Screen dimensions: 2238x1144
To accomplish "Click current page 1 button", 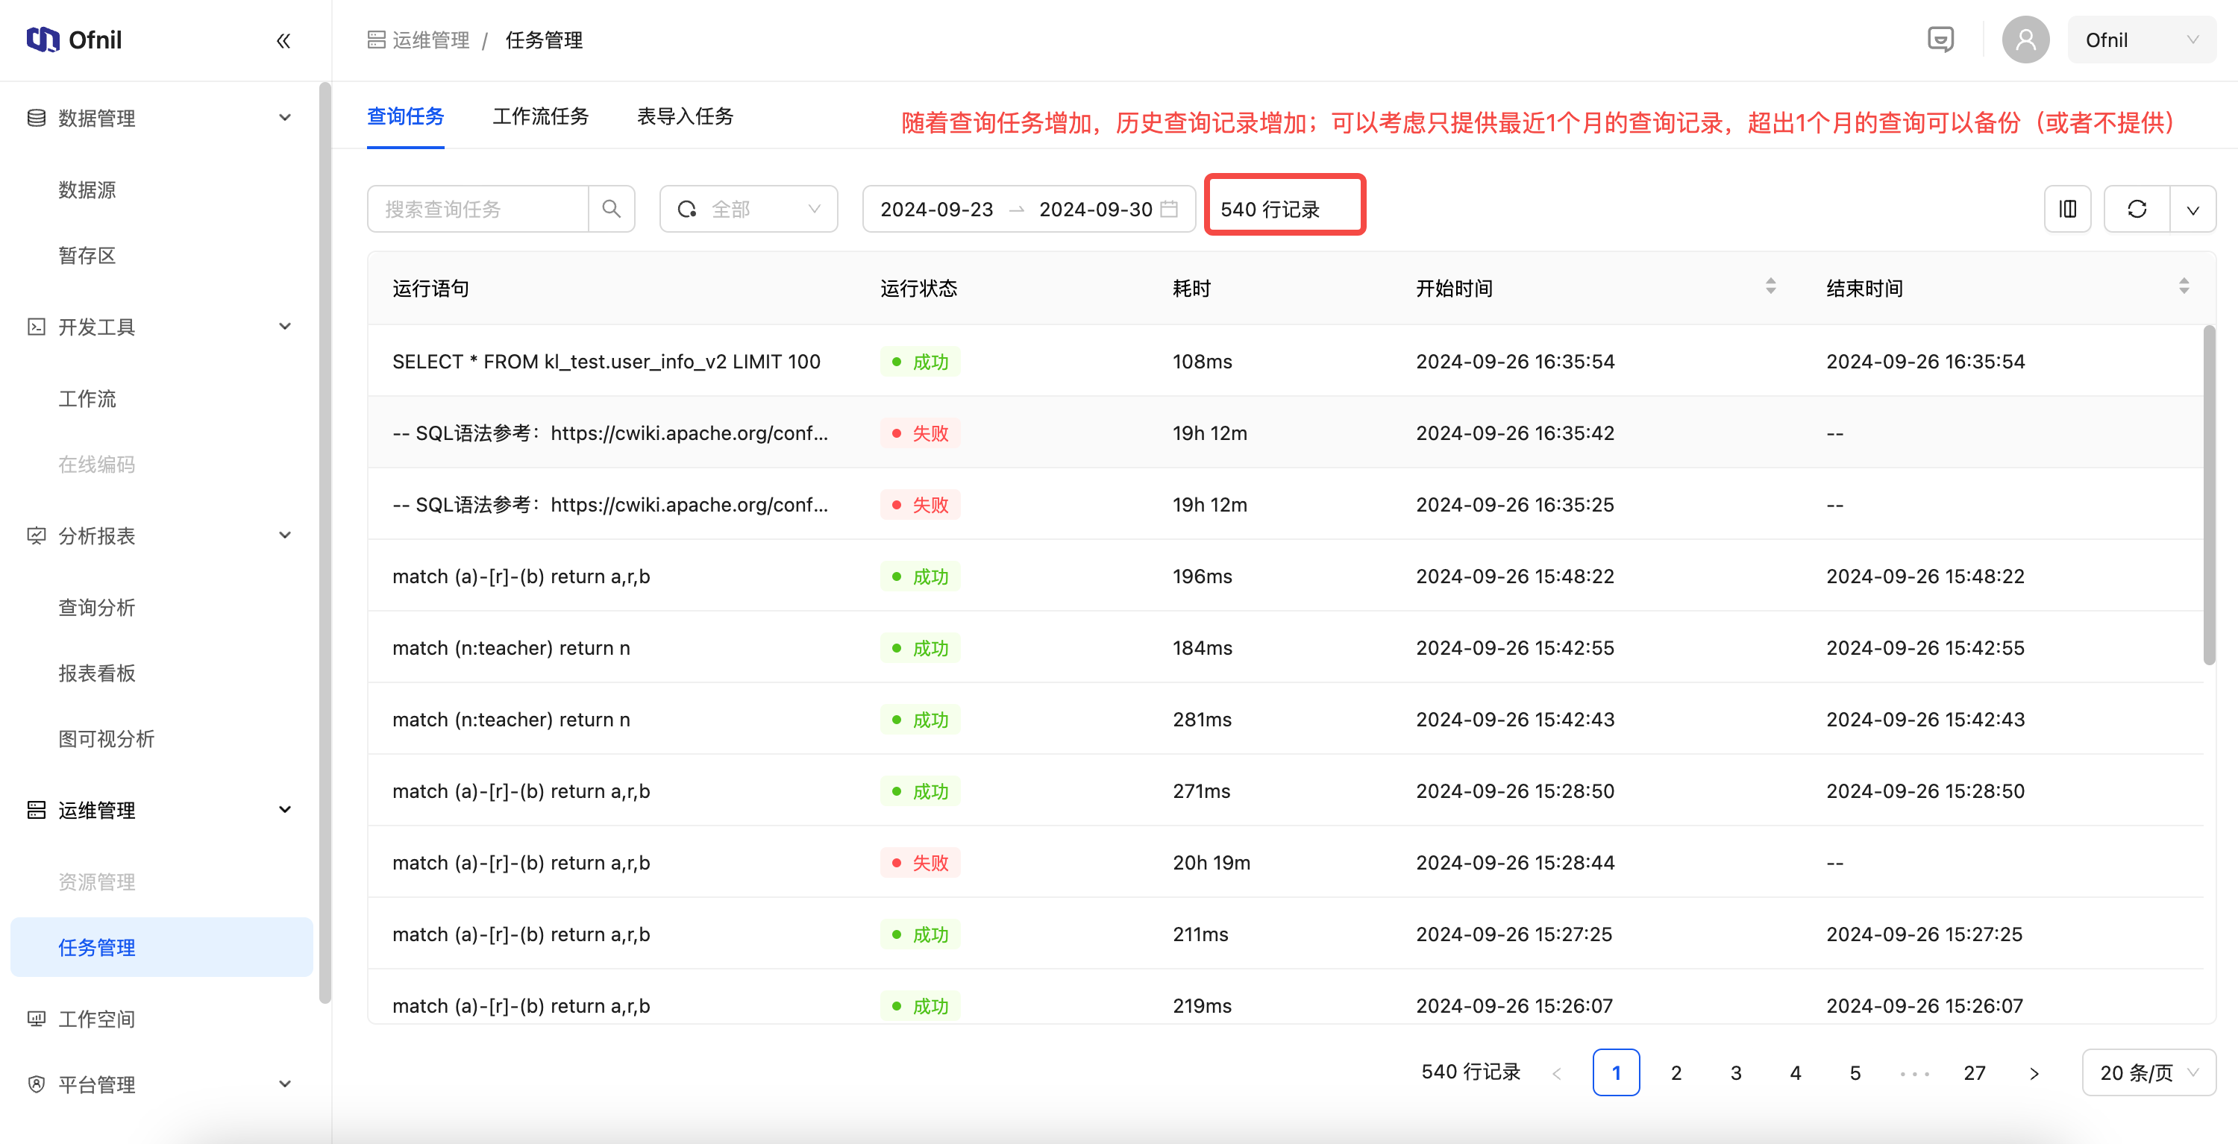I will click(x=1616, y=1074).
